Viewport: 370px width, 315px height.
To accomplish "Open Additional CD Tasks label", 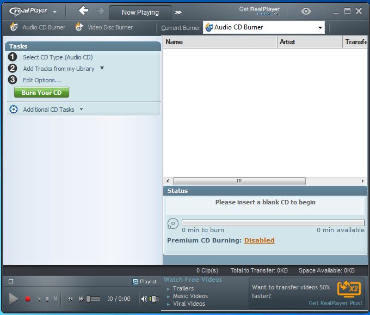I will pos(48,110).
